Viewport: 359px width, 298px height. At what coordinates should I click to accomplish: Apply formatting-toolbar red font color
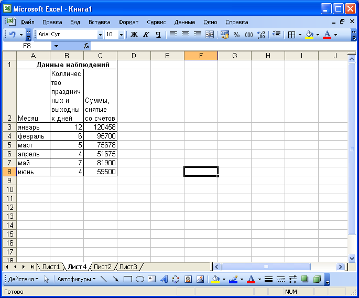(x=327, y=35)
